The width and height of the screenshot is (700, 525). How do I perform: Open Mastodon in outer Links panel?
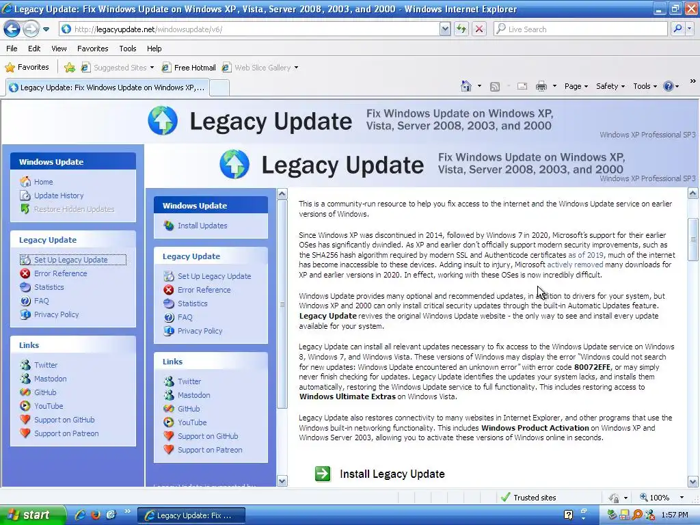point(50,379)
